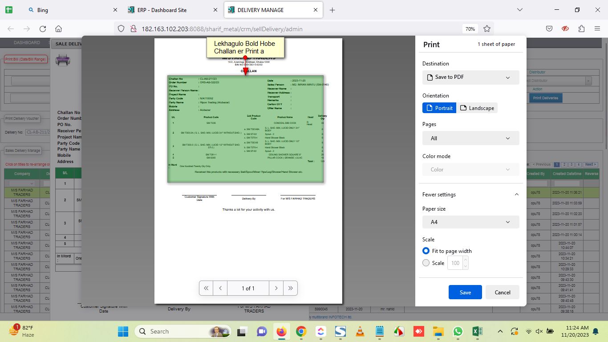Open the Windows Start menu
608x342 pixels.
pyautogui.click(x=123, y=331)
